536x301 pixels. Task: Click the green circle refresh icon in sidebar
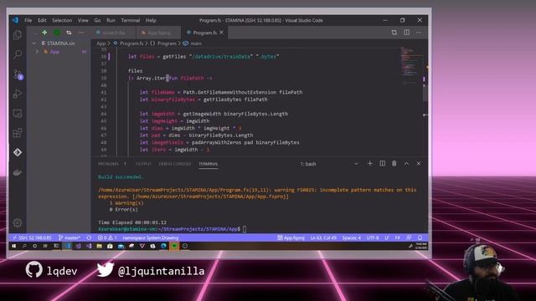(x=57, y=33)
